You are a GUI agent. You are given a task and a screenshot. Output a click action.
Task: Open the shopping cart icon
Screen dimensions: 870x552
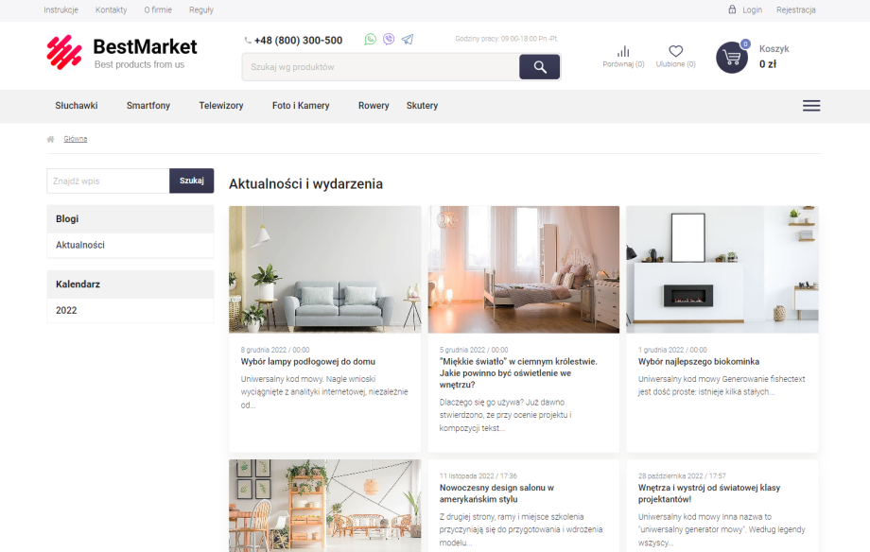pyautogui.click(x=731, y=58)
